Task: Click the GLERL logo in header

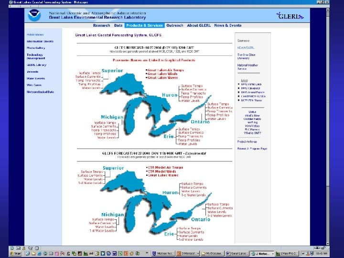Action: [x=290, y=16]
